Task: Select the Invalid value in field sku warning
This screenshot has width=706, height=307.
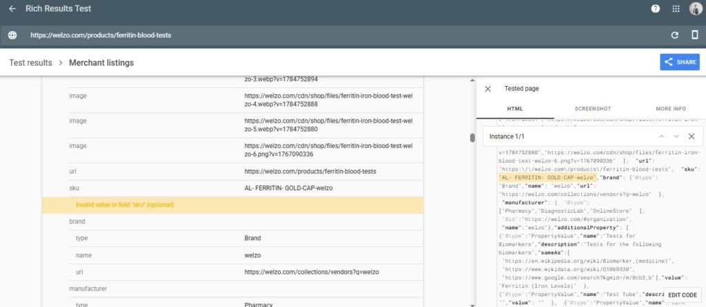Action: (232, 205)
